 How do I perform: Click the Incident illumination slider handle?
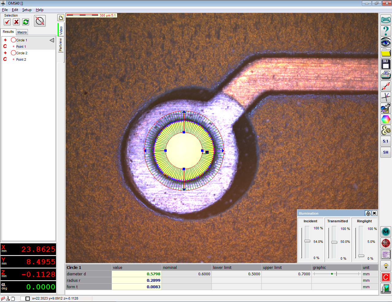(307, 241)
